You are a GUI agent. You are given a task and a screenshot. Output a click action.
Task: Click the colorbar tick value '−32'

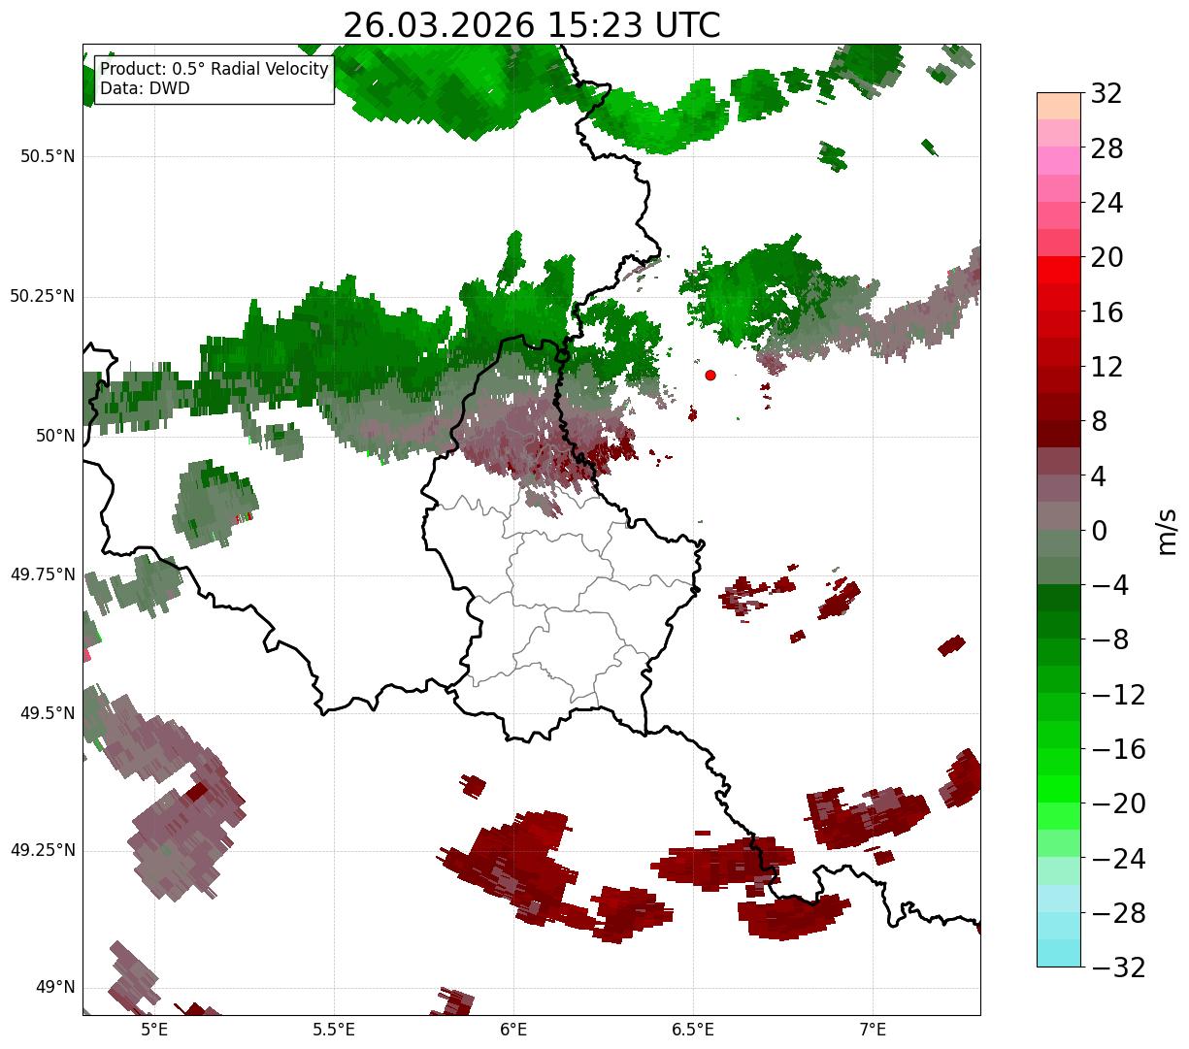pos(1118,967)
